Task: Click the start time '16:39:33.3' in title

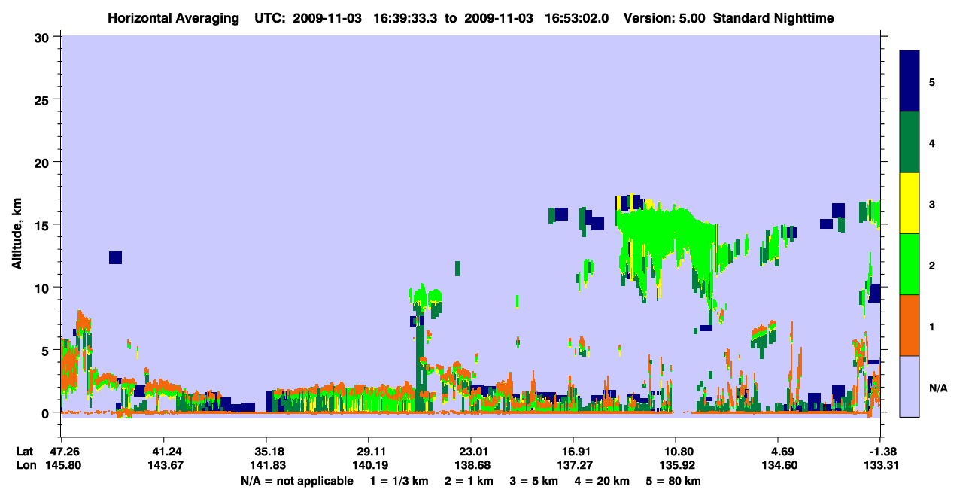Action: 406,17
